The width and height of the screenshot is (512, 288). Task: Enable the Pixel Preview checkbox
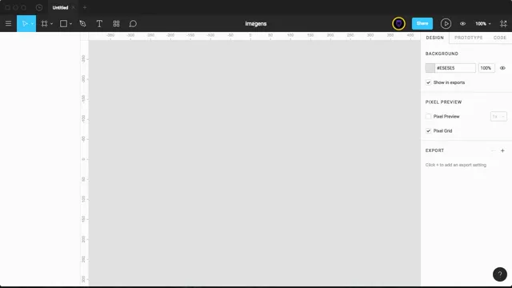point(428,116)
